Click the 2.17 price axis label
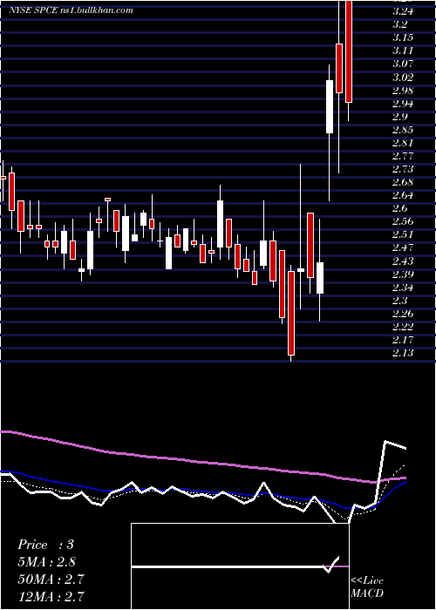The width and height of the screenshot is (436, 610). click(402, 340)
